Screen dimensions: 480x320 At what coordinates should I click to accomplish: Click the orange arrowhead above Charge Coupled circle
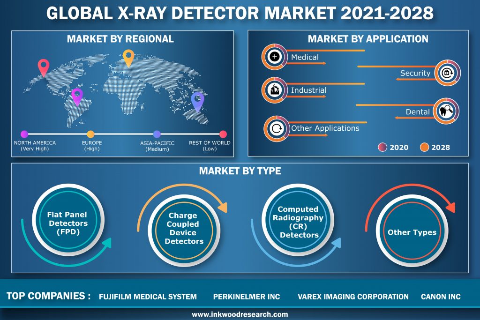pyautogui.click(x=223, y=207)
